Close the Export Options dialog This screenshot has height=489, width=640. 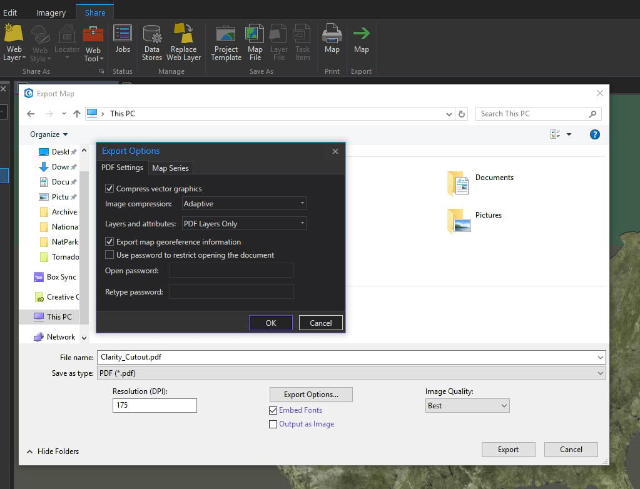[335, 151]
